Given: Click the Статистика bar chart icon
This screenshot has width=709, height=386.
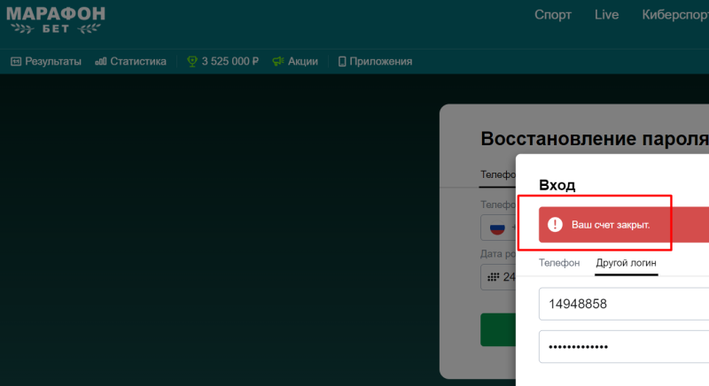Looking at the screenshot, I should [101, 62].
